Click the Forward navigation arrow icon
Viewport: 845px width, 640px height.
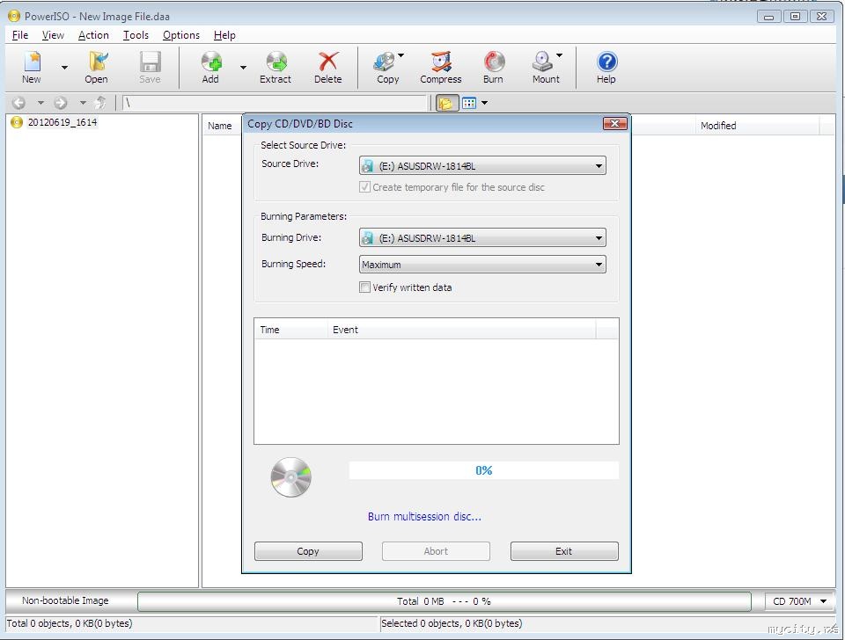61,102
